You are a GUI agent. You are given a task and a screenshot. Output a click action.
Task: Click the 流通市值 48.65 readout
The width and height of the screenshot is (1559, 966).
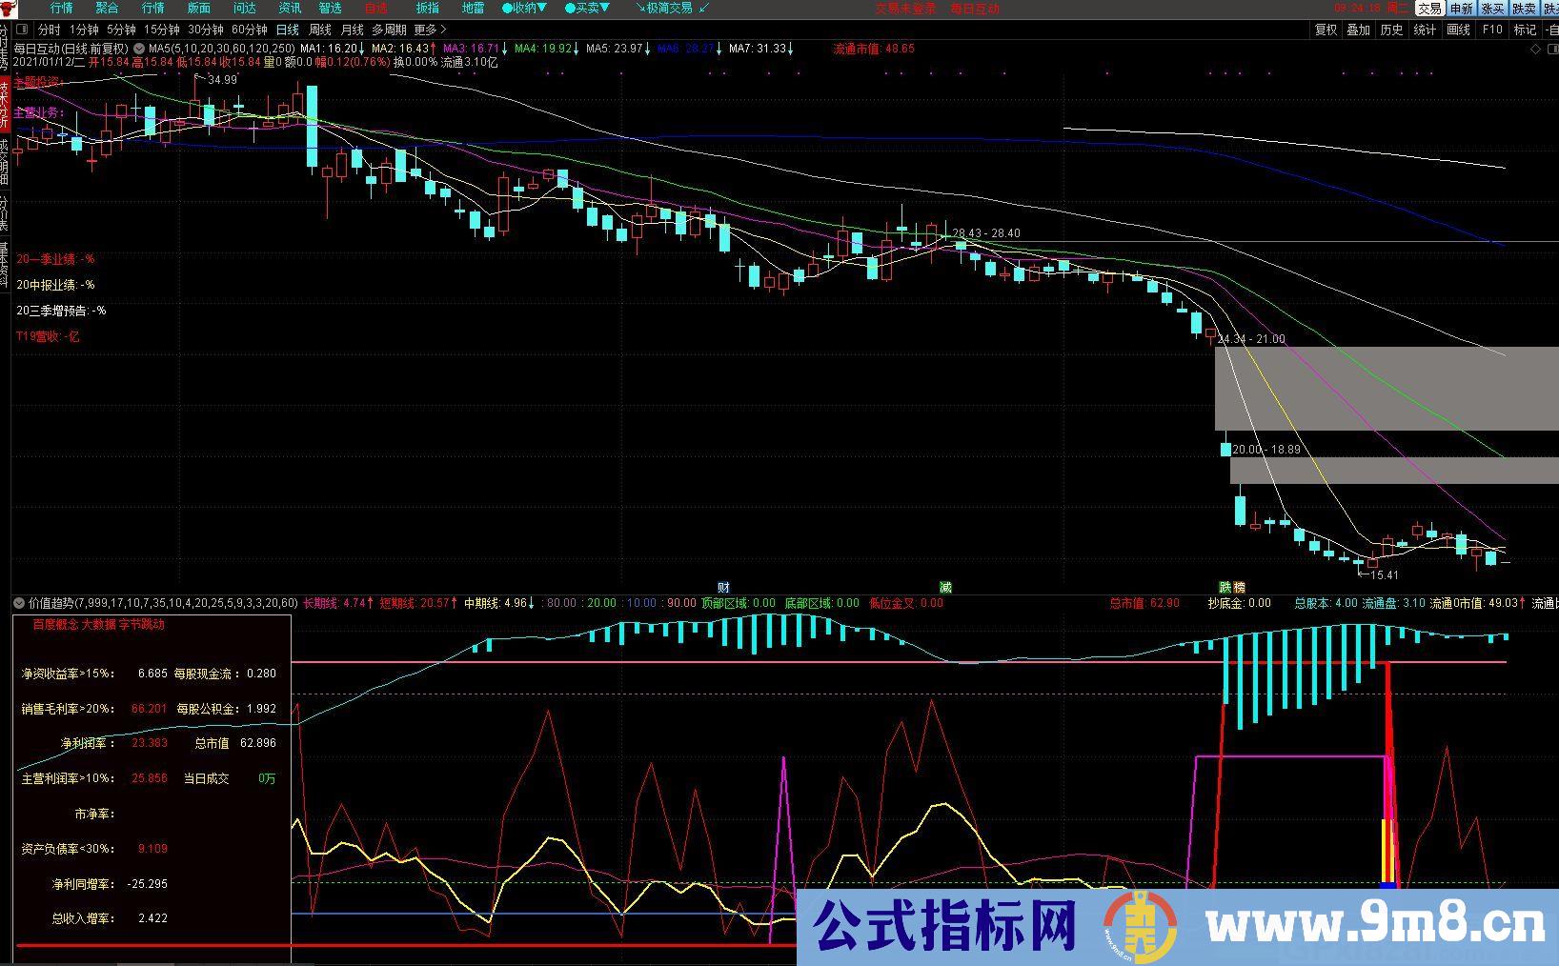(x=874, y=49)
